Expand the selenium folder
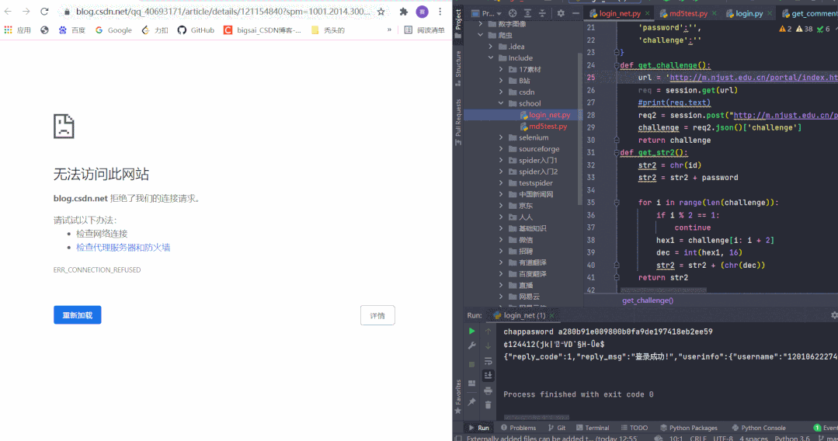Screen dimensions: 838x441 pyautogui.click(x=501, y=137)
